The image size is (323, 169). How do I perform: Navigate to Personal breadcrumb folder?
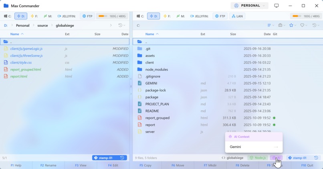(x=23, y=26)
